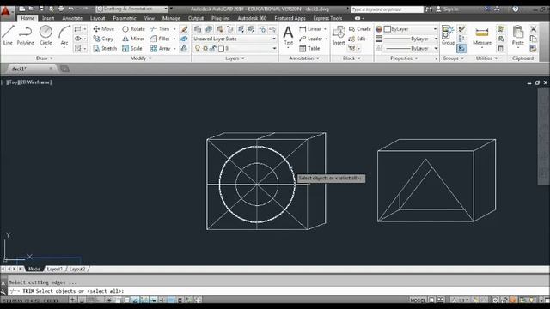Click the Linear dimension tool
Screen dimensions: 550x309
pyautogui.click(x=310, y=29)
